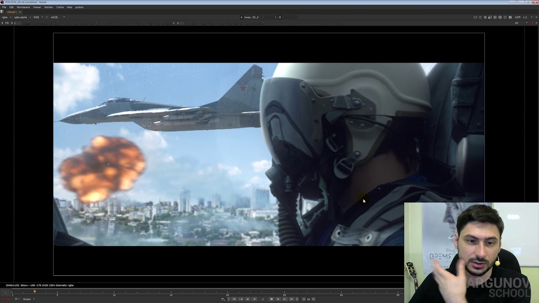
Task: Toggle the clipping warning icon
Action: click(x=475, y=17)
